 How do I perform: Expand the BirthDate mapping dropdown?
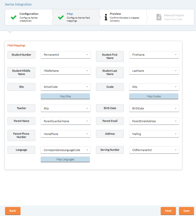(x=154, y=108)
